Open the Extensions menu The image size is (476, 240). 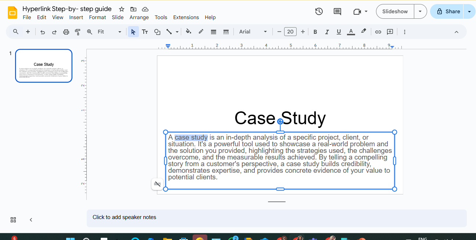point(186,17)
